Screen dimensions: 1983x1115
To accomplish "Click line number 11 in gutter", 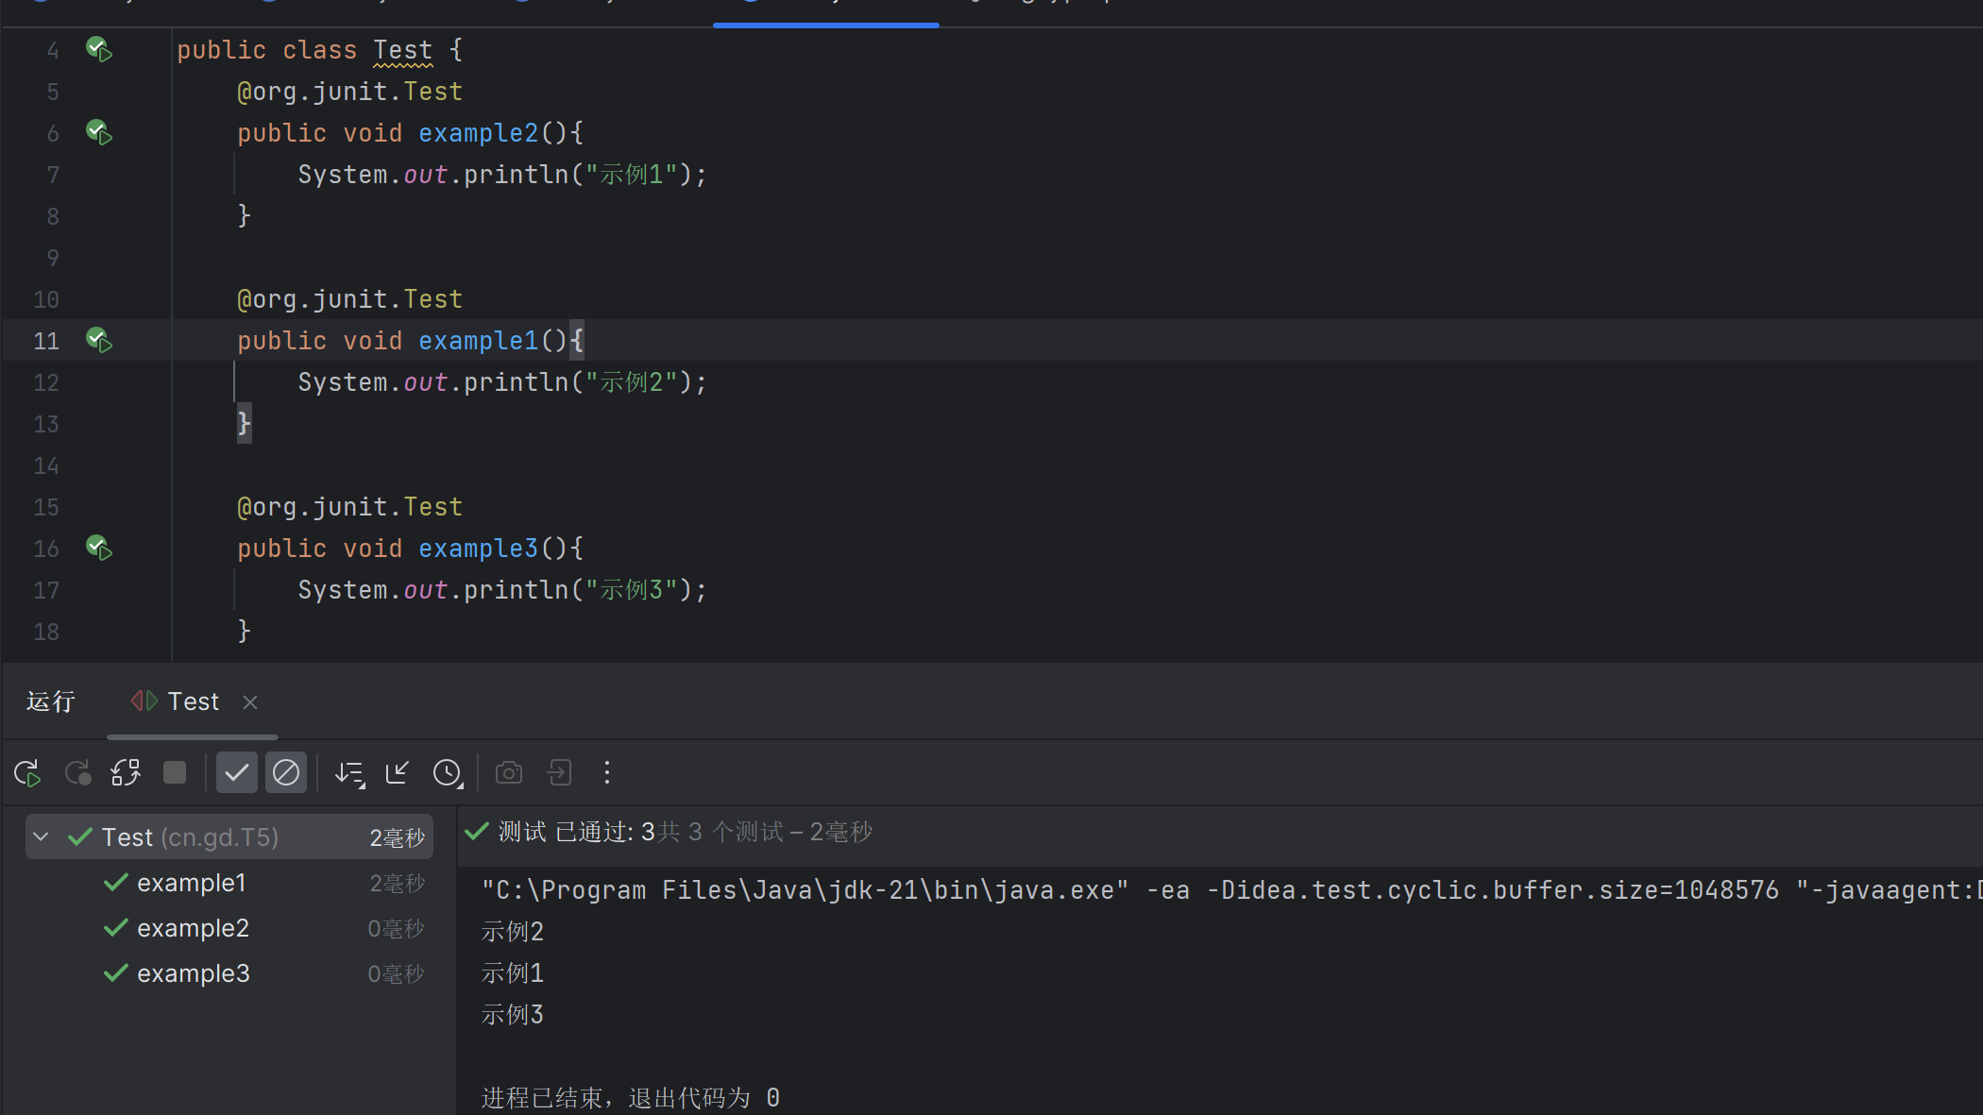I will point(46,341).
